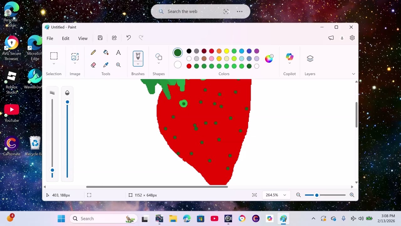The image size is (401, 226).
Task: Pick the red custom color swatch
Action: click(x=189, y=66)
